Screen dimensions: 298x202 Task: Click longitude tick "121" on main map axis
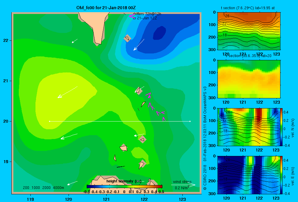[x=106, y=199]
